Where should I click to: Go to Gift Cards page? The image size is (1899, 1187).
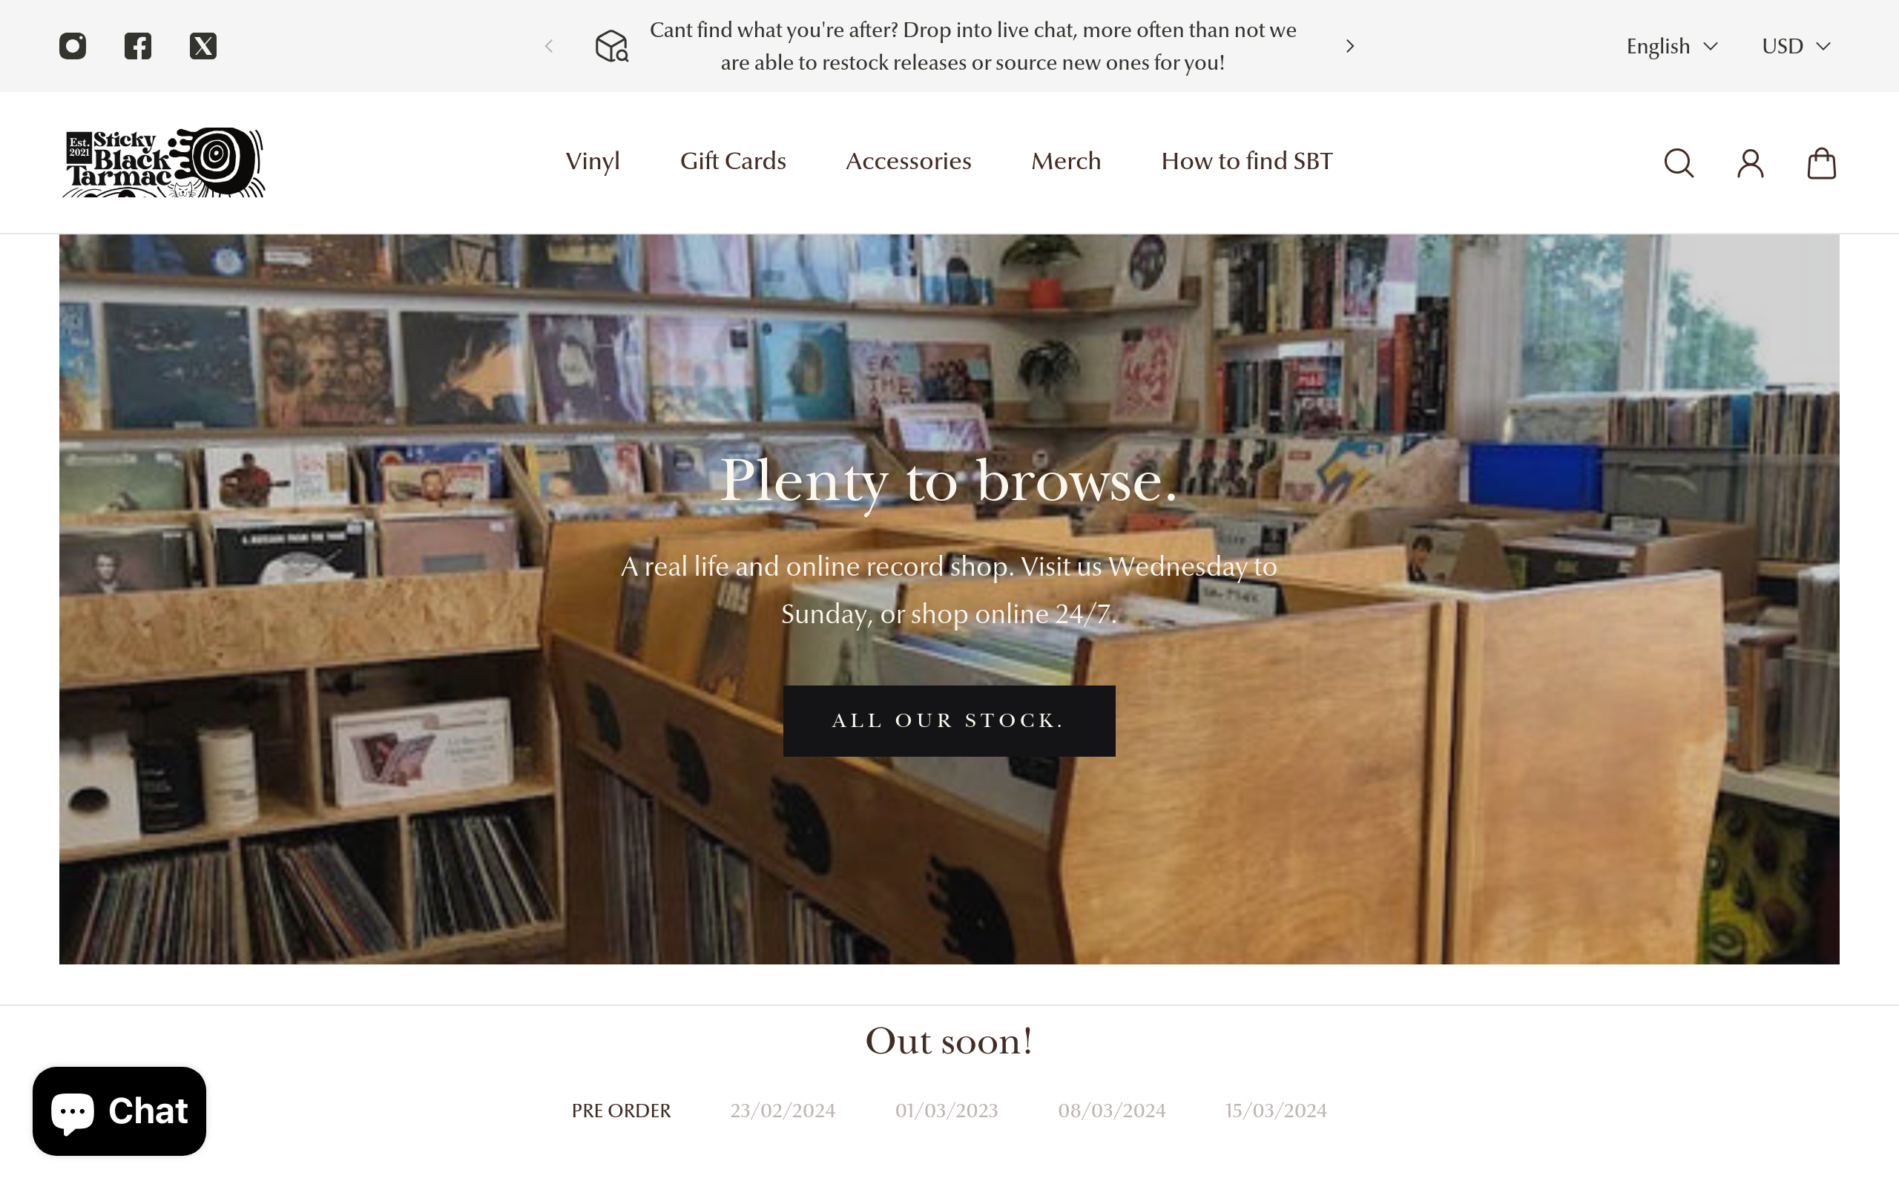pyautogui.click(x=733, y=161)
